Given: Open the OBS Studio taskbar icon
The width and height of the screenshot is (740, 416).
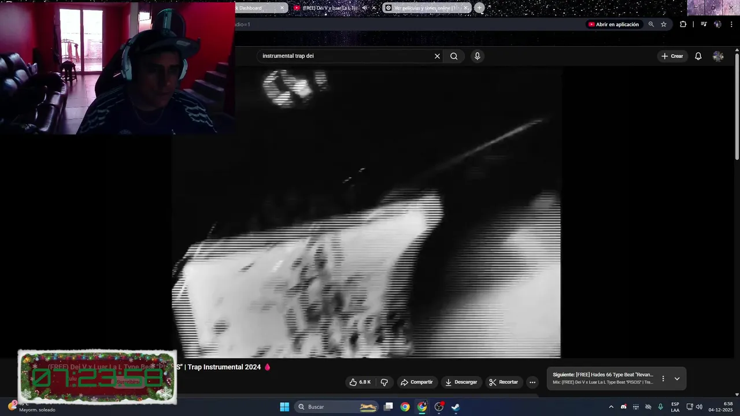Looking at the screenshot, I should 439,407.
